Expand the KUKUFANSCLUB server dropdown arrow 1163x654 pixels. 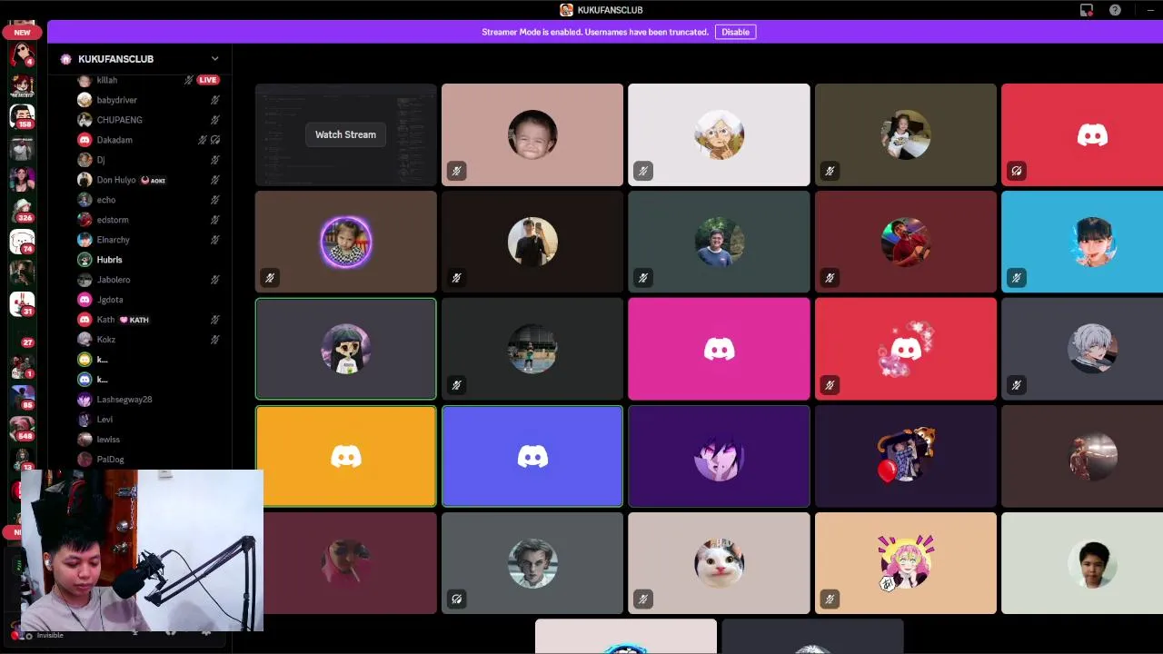pyautogui.click(x=214, y=59)
